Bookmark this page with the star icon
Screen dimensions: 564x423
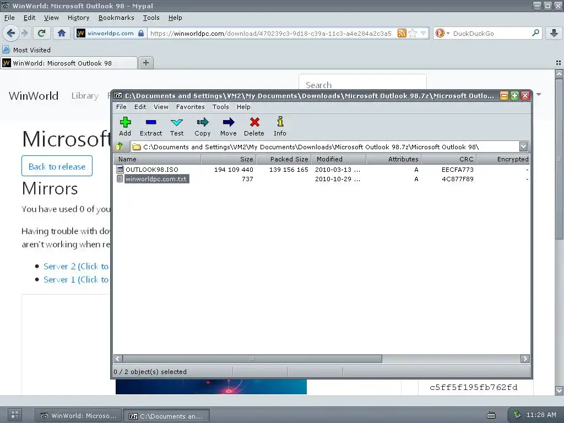coord(413,34)
